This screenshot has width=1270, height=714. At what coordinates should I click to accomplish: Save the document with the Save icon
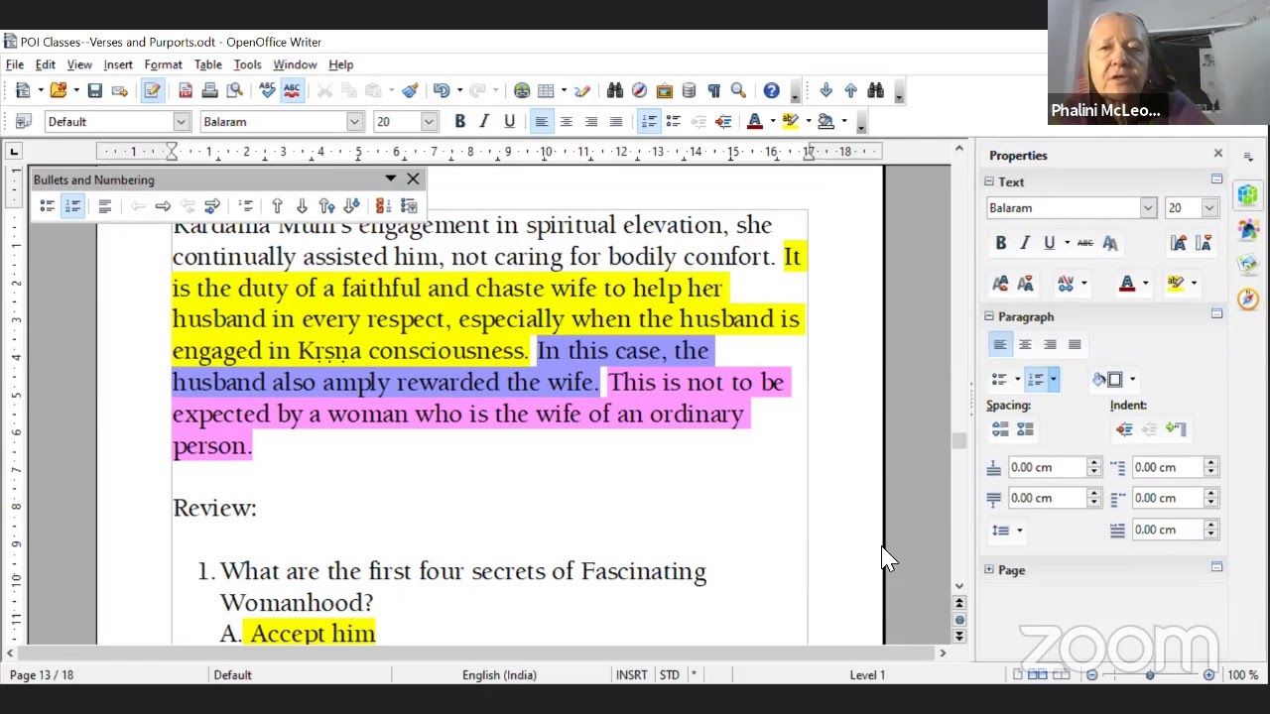tap(94, 91)
